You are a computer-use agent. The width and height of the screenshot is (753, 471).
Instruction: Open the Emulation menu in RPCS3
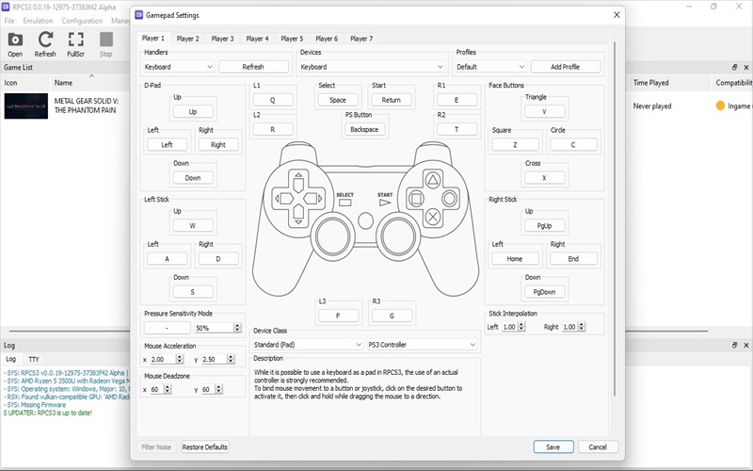(38, 21)
